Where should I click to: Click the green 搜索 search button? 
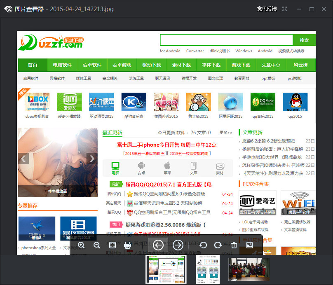tap(304, 40)
